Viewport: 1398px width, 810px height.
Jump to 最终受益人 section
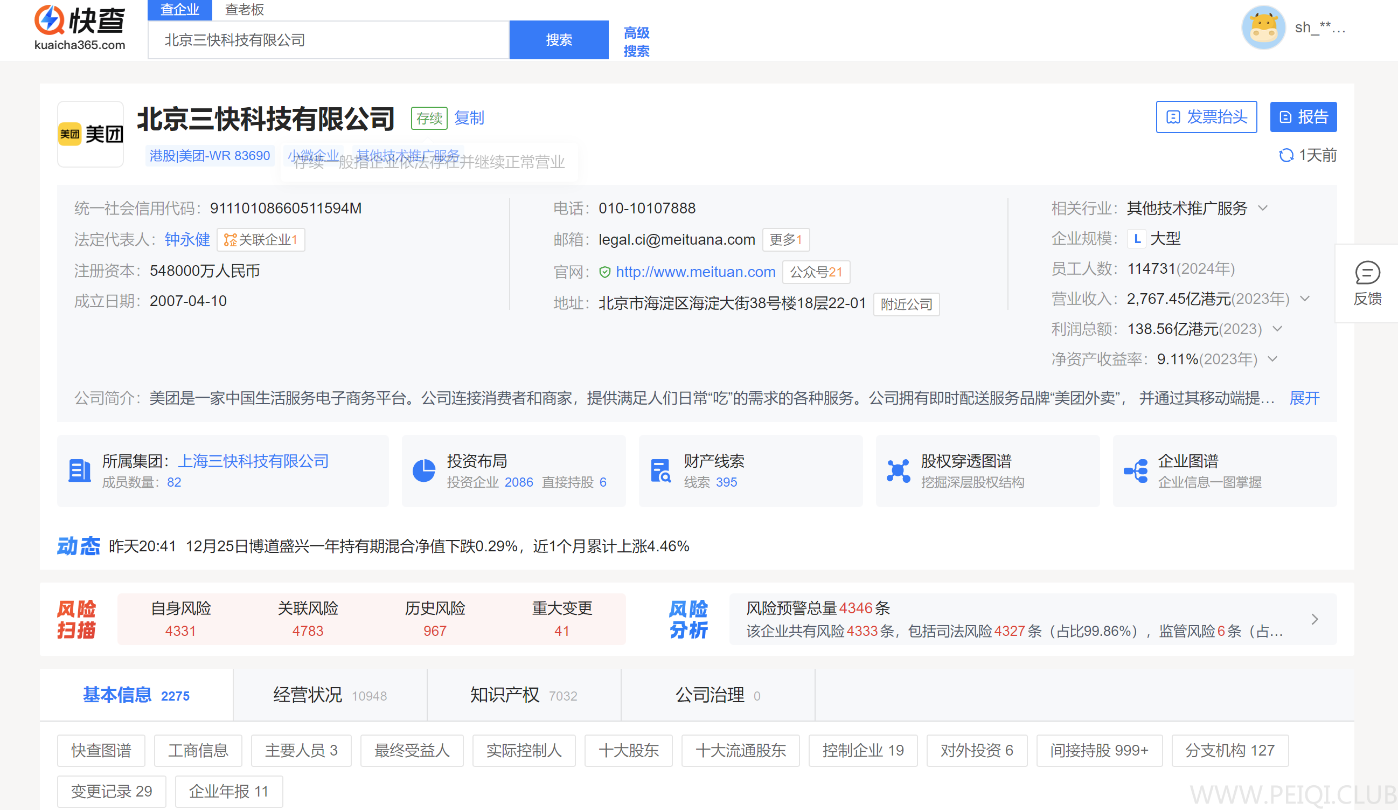(412, 750)
